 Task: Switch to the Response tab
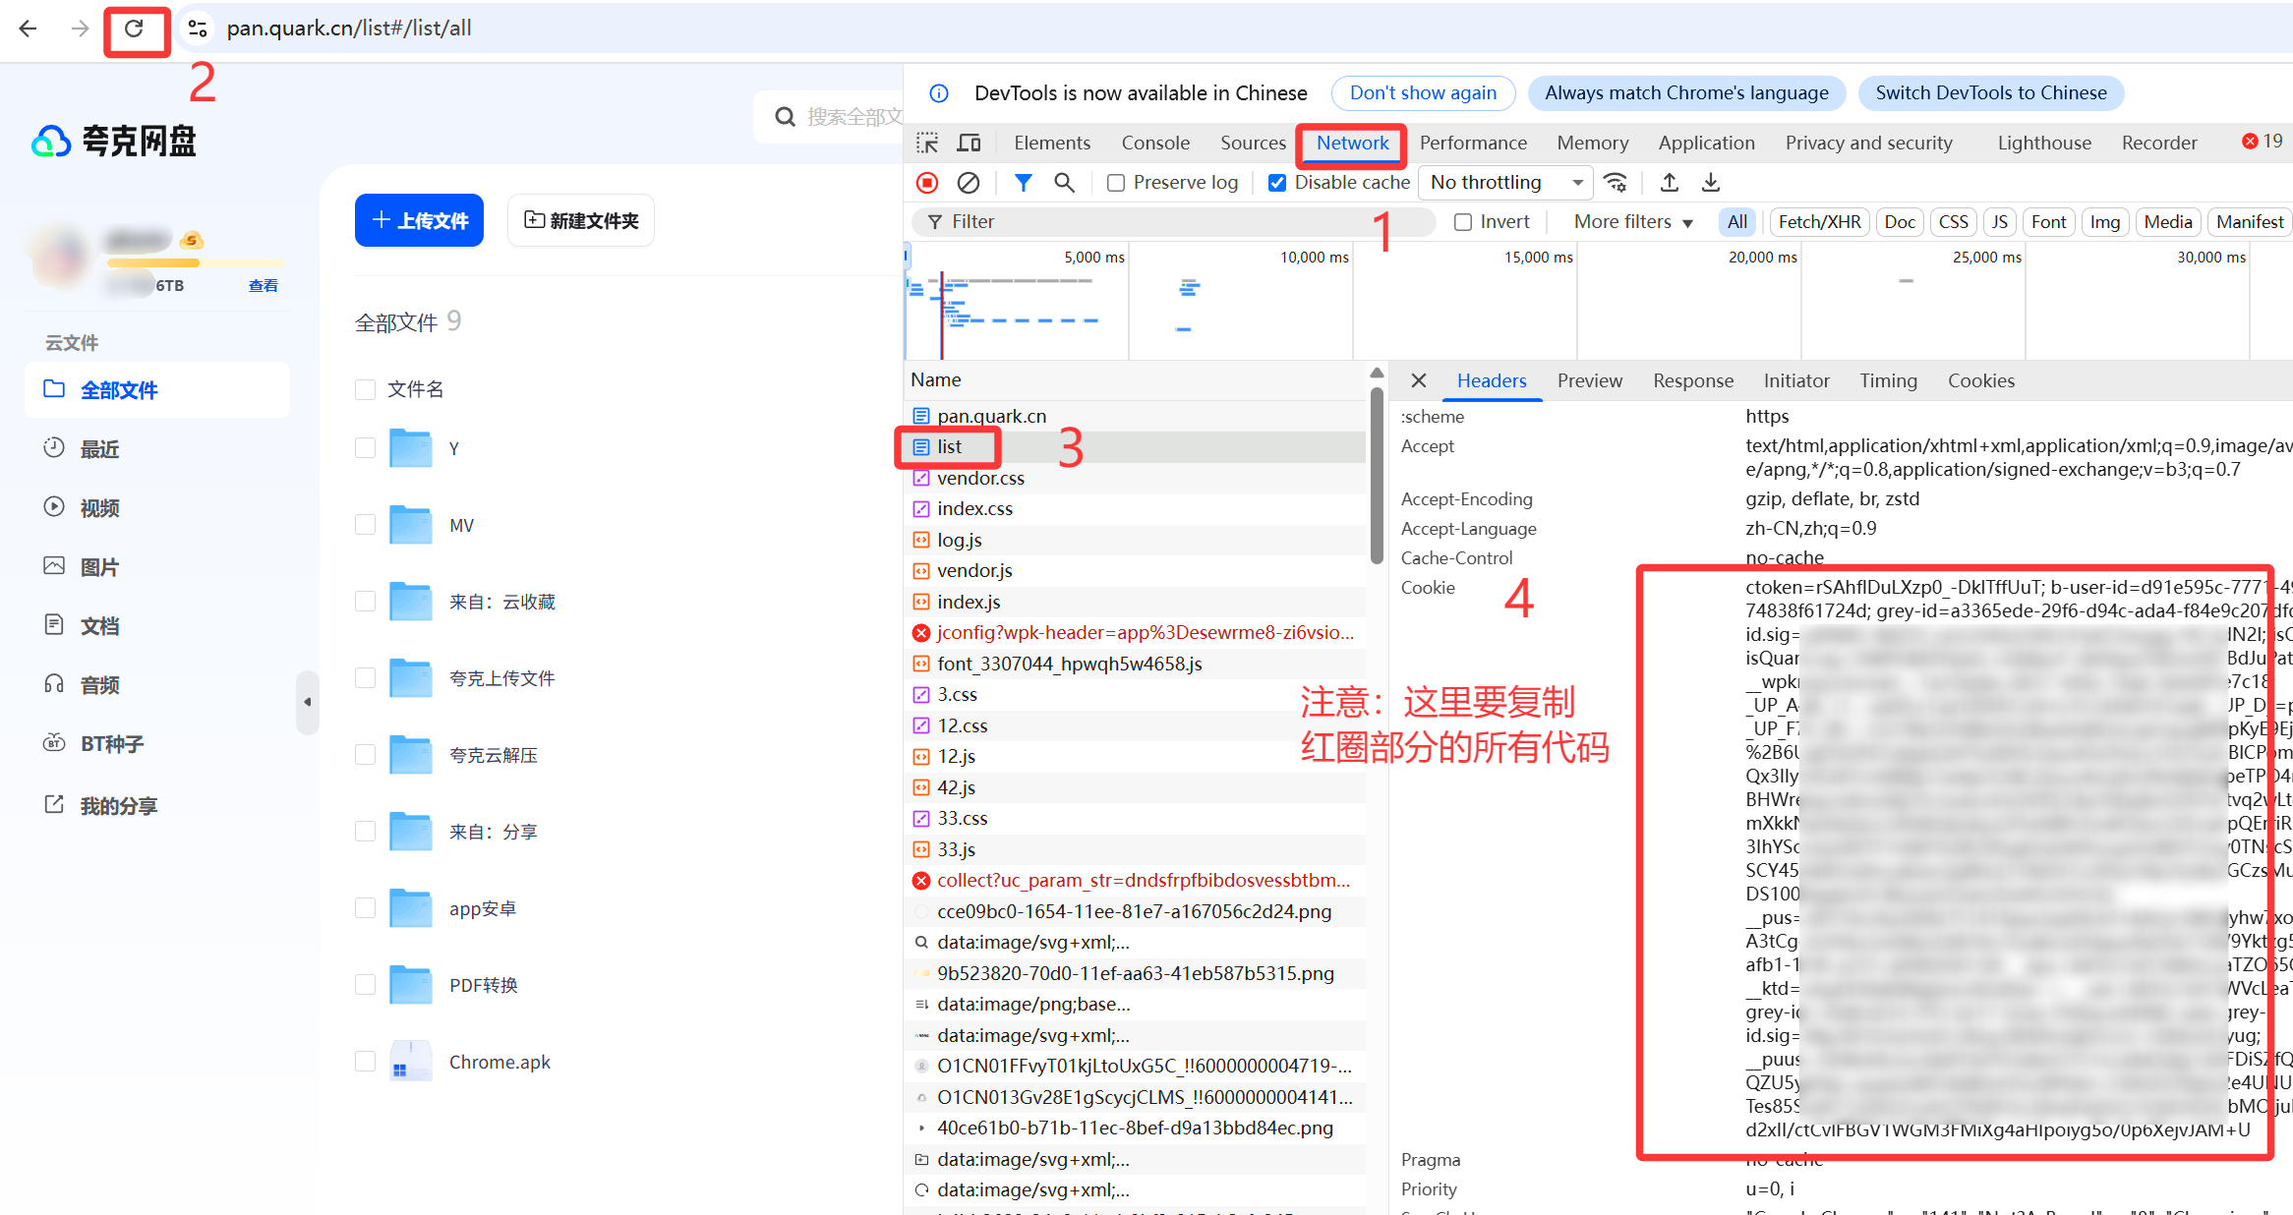click(1692, 381)
